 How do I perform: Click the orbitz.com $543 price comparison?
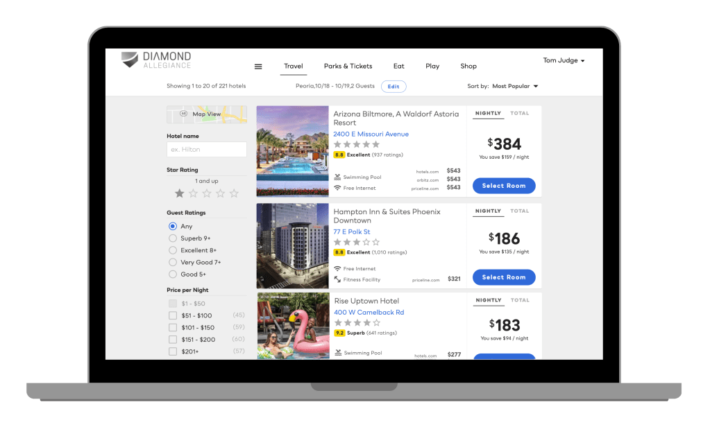tap(439, 179)
